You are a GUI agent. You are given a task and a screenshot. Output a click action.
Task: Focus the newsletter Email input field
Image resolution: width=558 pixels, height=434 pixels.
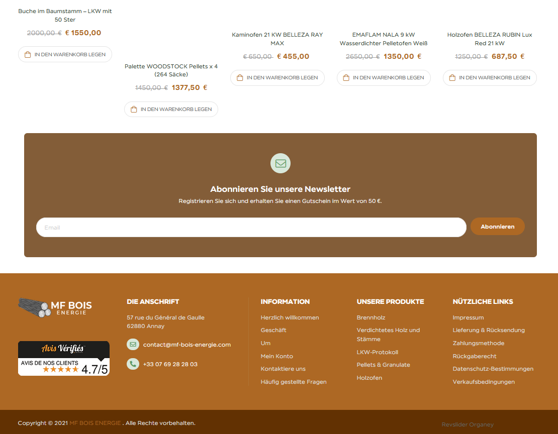(251, 228)
